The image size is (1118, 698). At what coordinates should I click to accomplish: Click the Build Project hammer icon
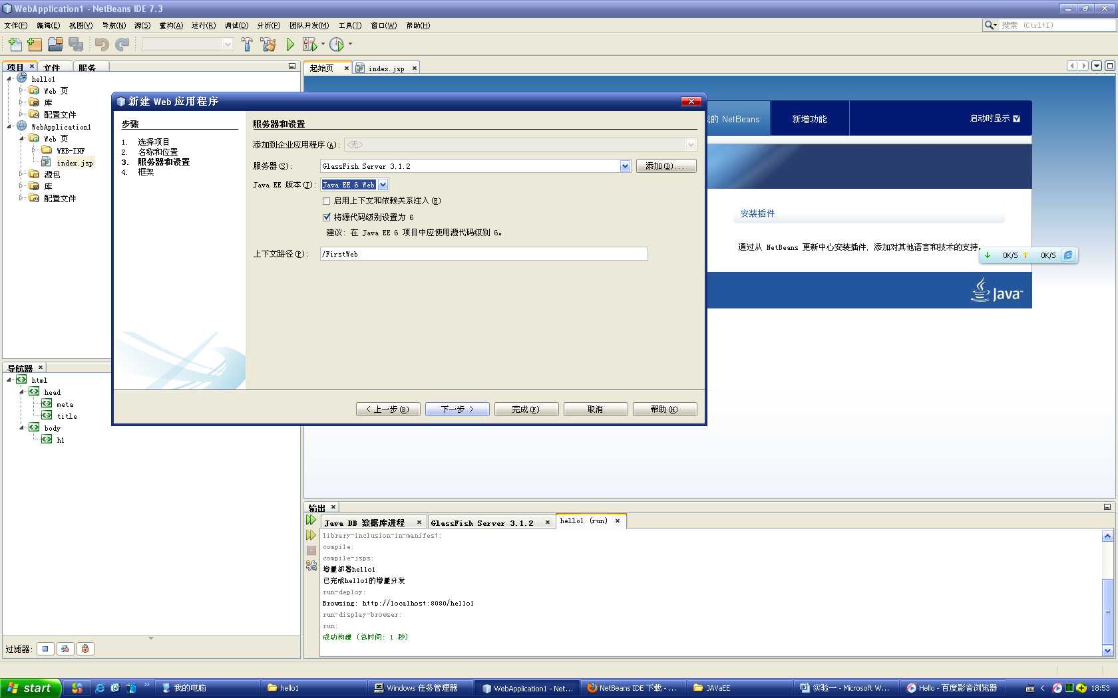(x=247, y=45)
